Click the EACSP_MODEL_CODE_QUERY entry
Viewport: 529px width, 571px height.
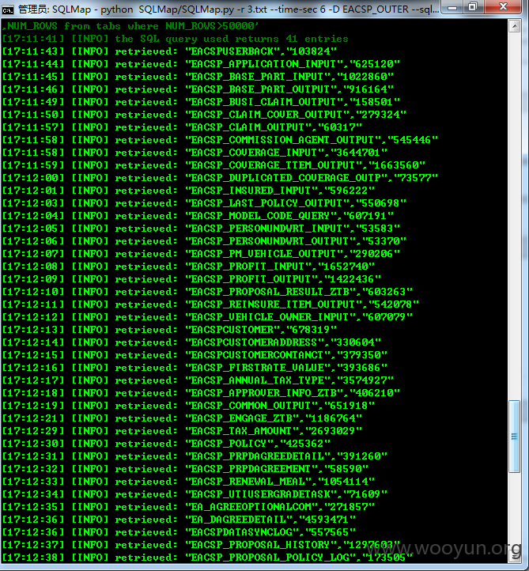(198, 216)
